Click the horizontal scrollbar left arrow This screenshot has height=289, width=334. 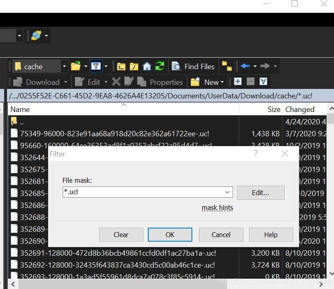[x=13, y=284]
